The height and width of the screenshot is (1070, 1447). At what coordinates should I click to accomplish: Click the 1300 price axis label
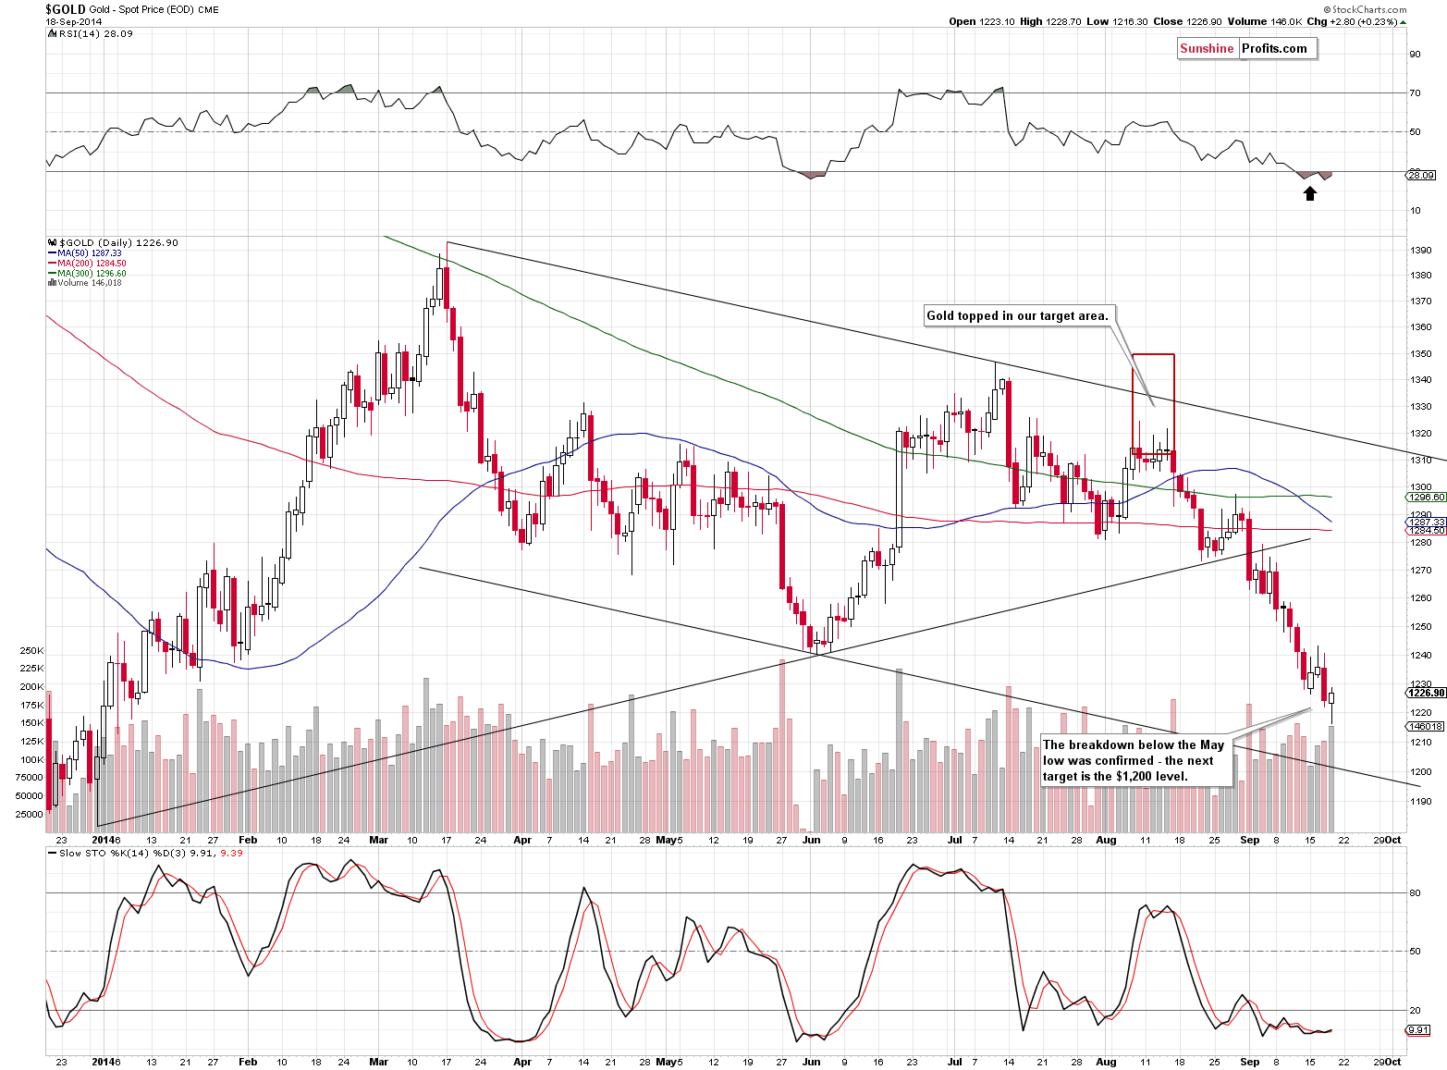tap(1421, 487)
